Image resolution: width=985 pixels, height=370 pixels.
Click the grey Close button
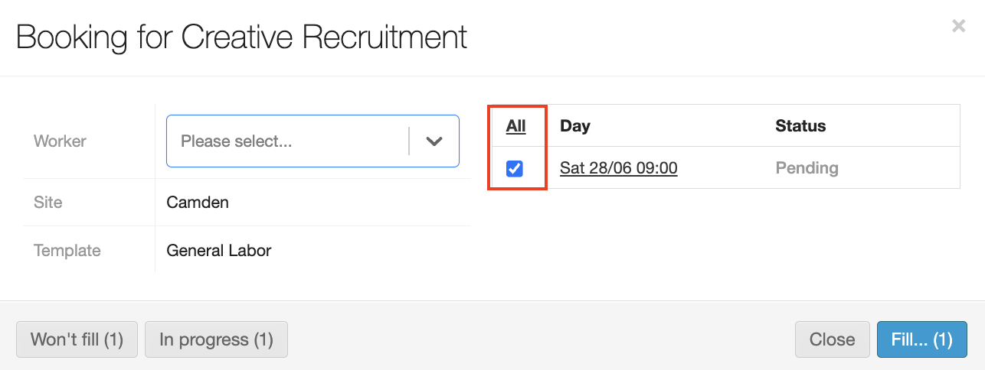832,339
